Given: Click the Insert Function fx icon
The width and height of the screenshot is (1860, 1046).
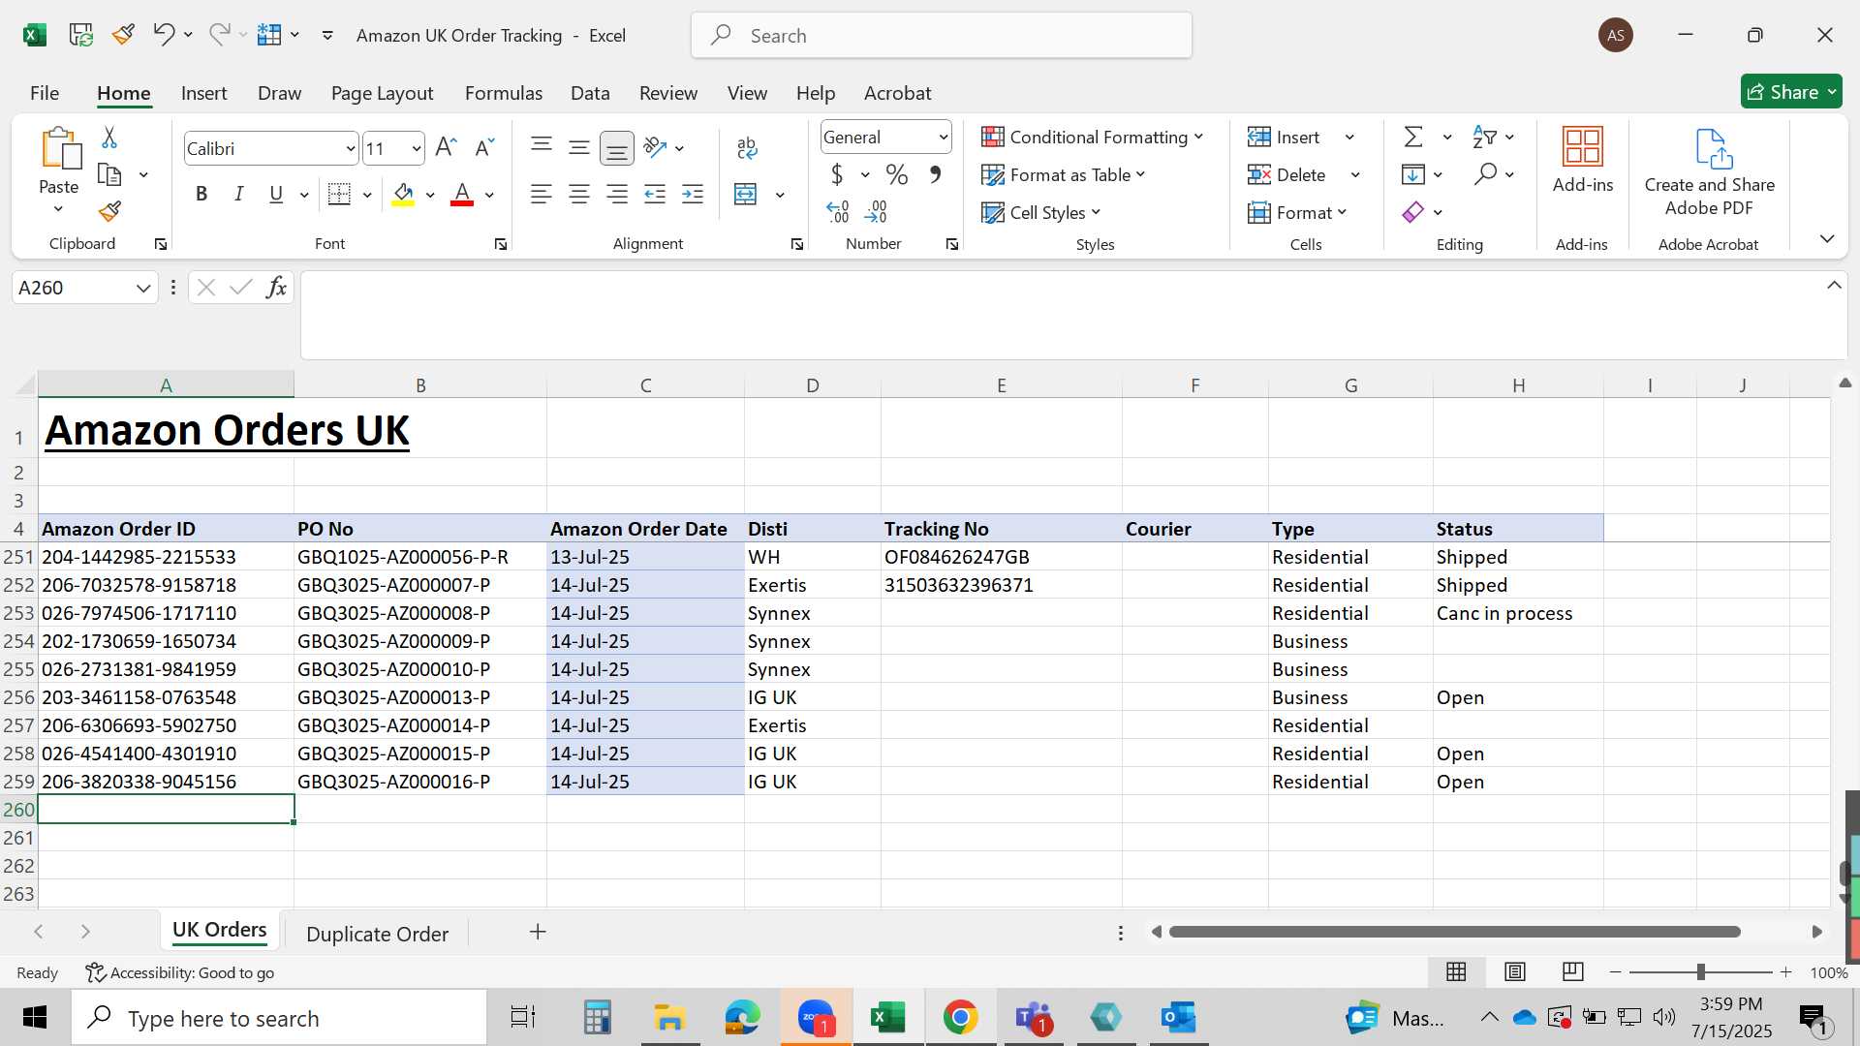Looking at the screenshot, I should coord(276,288).
